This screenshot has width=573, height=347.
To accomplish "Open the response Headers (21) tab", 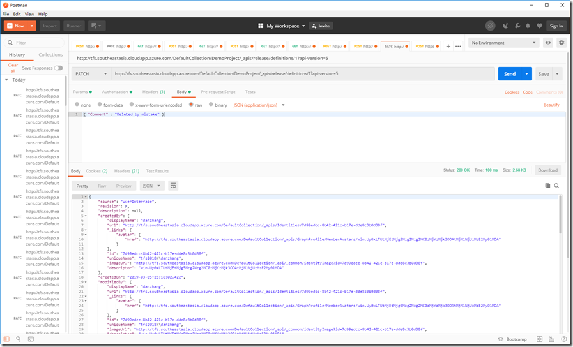I will click(x=126, y=171).
